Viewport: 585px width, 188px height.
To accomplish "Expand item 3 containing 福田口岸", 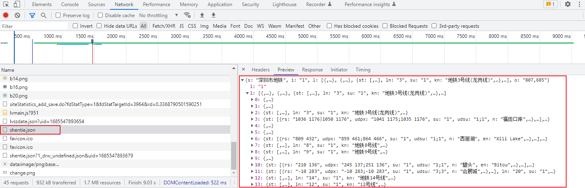I will pos(252,119).
